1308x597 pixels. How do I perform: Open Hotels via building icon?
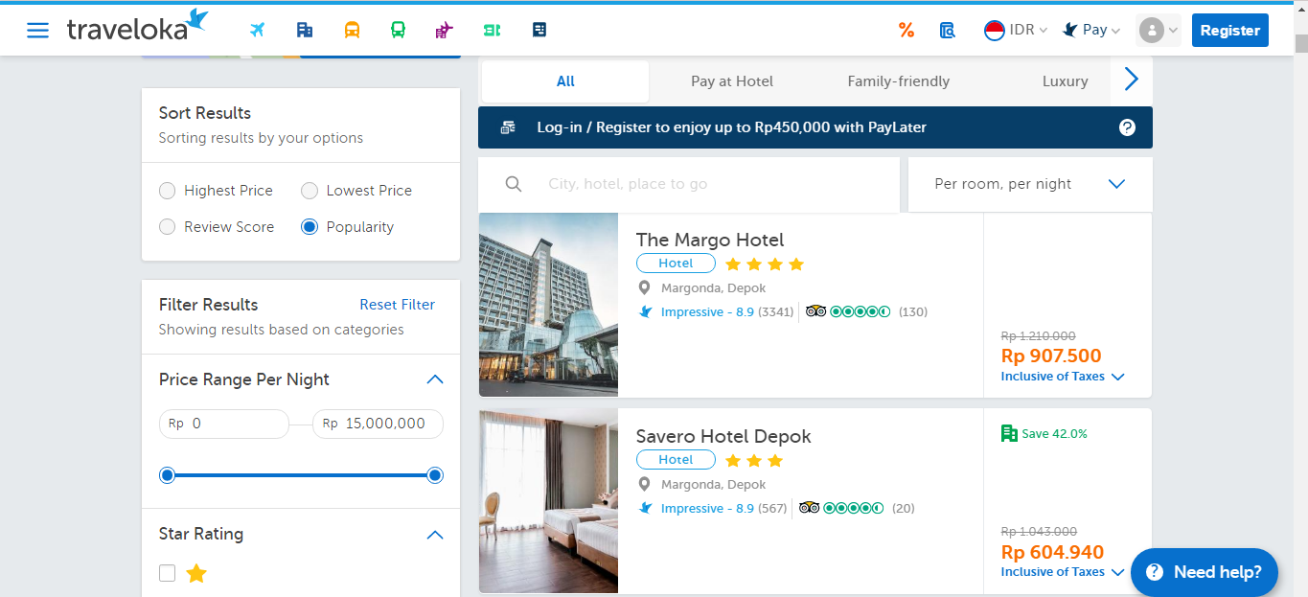(305, 30)
